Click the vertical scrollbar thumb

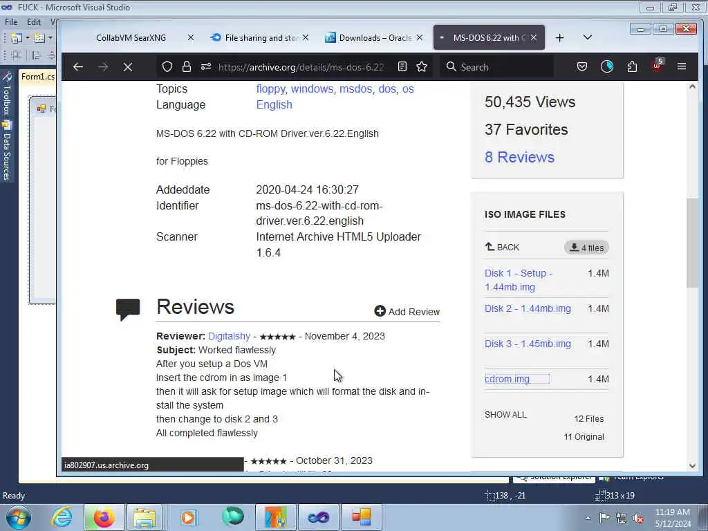click(692, 243)
